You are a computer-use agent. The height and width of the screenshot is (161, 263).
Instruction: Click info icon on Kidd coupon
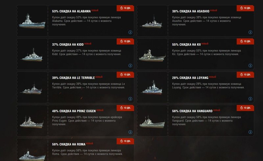(x=130, y=65)
